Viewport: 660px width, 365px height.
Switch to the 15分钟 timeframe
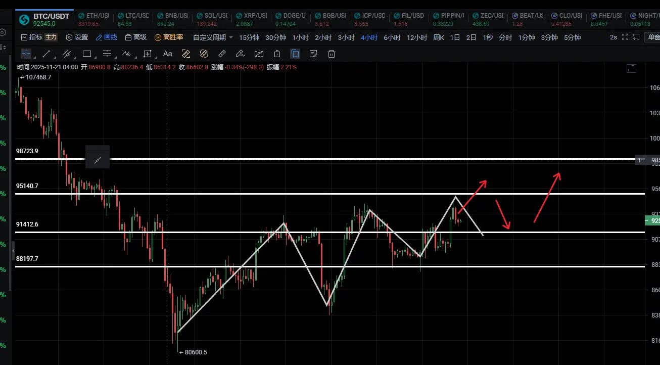(x=249, y=37)
